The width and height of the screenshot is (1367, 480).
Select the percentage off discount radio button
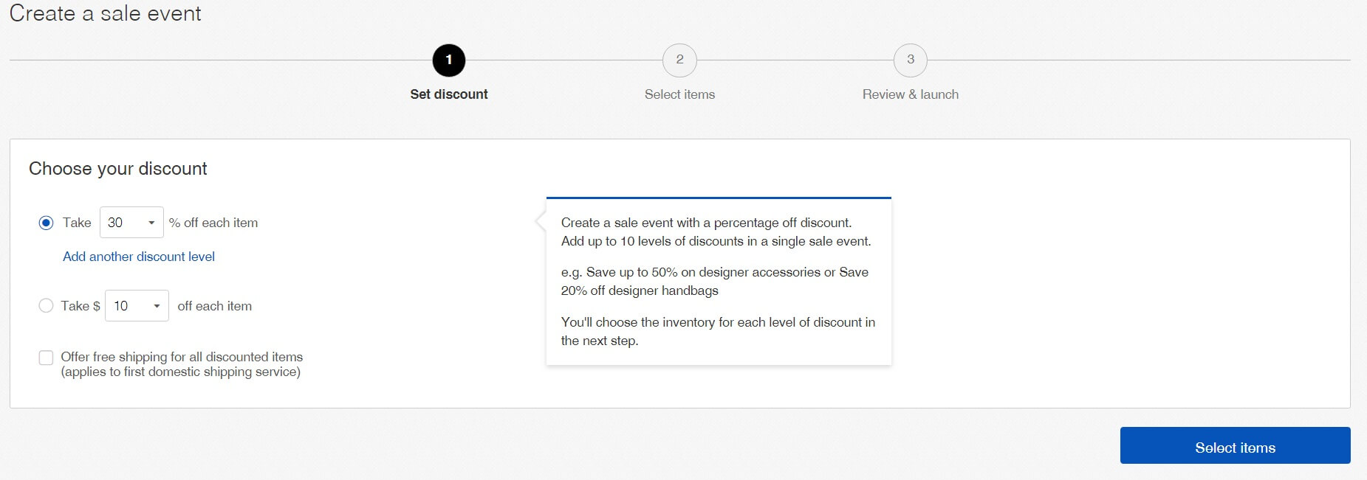click(46, 223)
